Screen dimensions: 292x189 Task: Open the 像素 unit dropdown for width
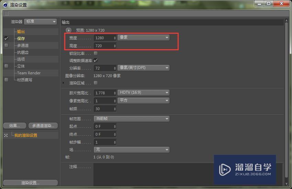[x=144, y=38]
